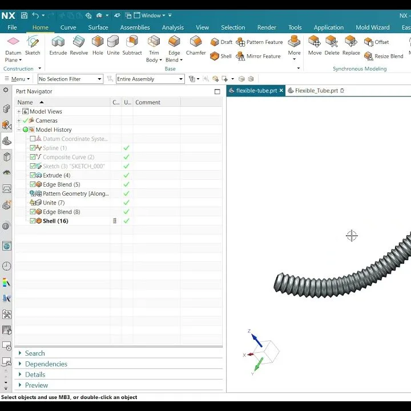
Task: Open the Menu button
Action: coord(17,79)
